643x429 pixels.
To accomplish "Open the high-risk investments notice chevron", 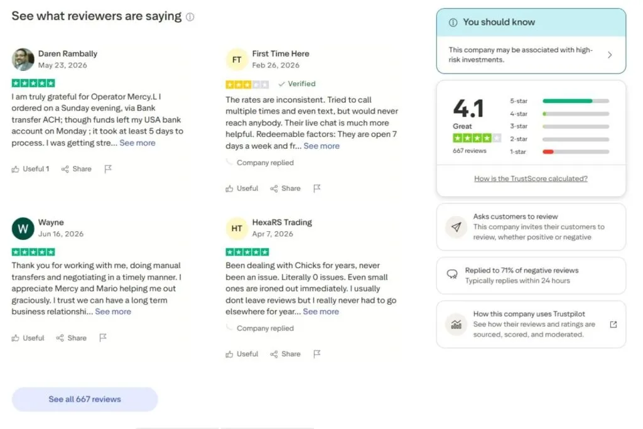I will 610,55.
